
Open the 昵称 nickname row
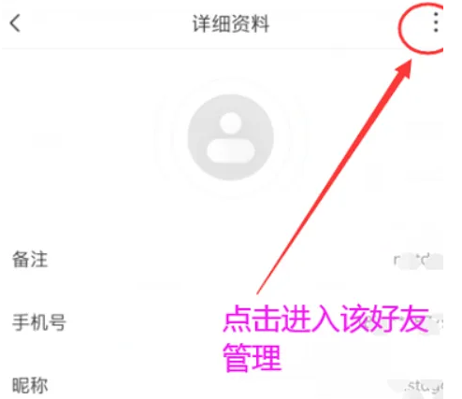227,385
